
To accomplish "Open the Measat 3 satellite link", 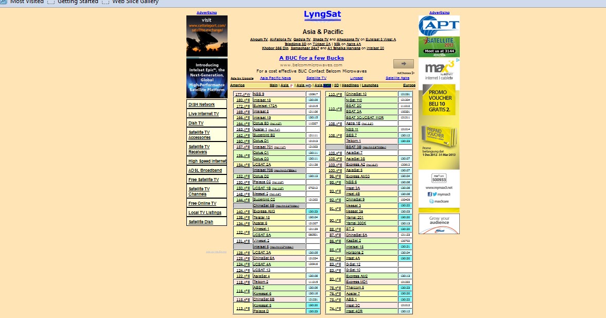I will pyautogui.click(x=353, y=205).
